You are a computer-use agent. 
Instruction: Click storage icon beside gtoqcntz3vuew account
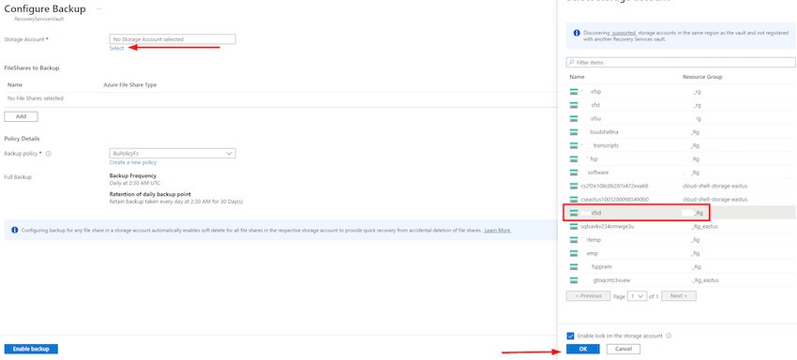coord(574,280)
